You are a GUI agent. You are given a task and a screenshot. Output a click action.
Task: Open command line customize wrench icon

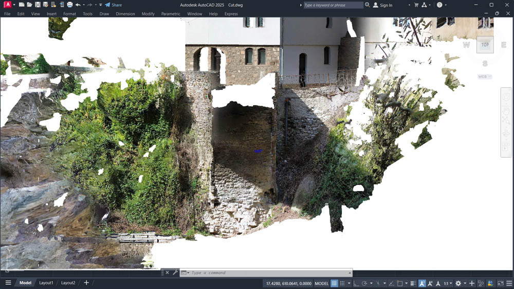175,273
